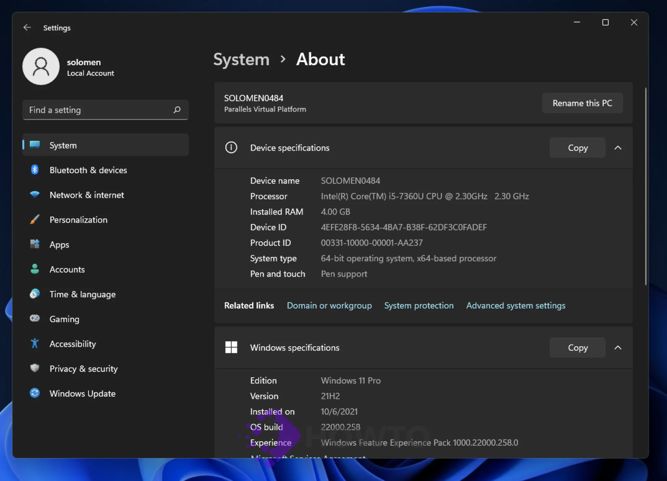Copy the Device specifications
The width and height of the screenshot is (667, 481).
tap(578, 148)
